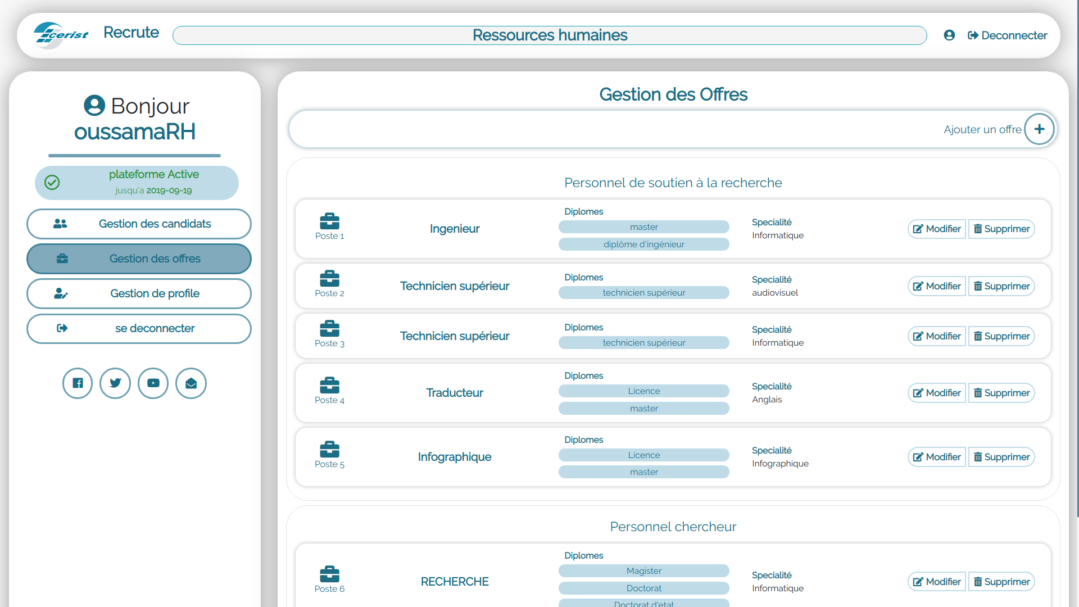Click Supprimer for Infographique post
The image size is (1079, 607).
(x=1001, y=457)
